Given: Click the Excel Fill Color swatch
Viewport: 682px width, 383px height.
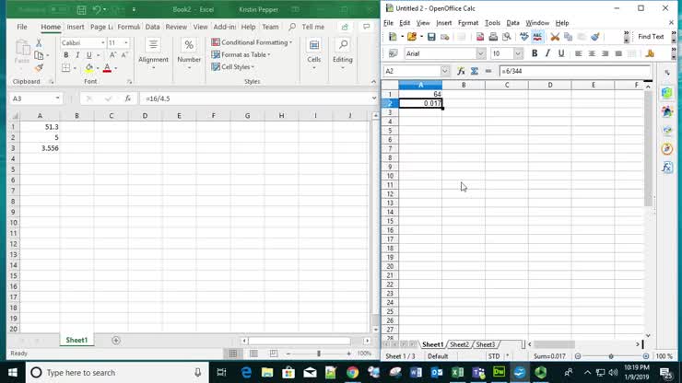Looking at the screenshot, I should (x=88, y=68).
